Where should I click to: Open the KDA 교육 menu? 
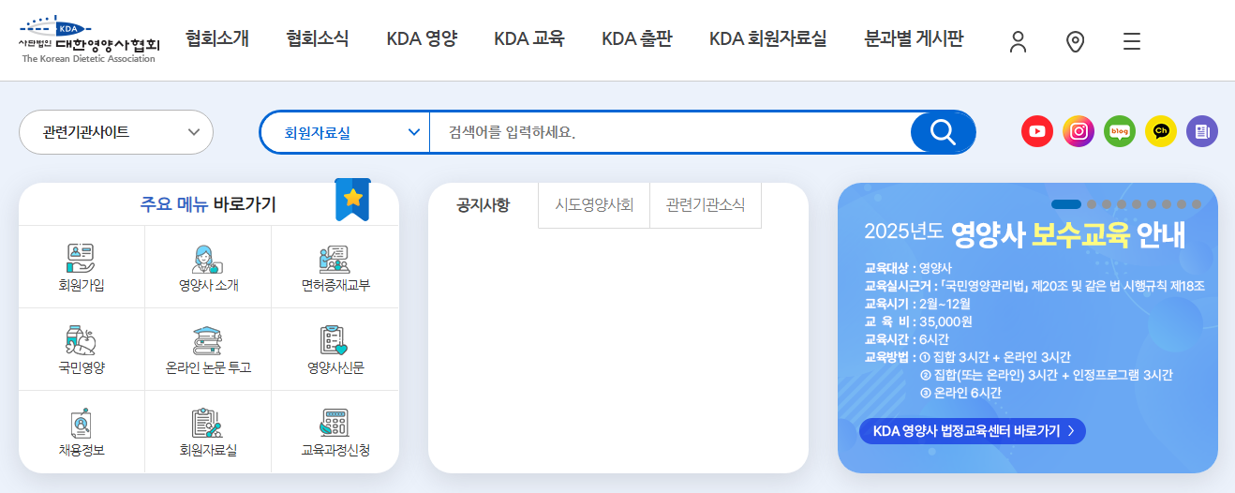(529, 39)
